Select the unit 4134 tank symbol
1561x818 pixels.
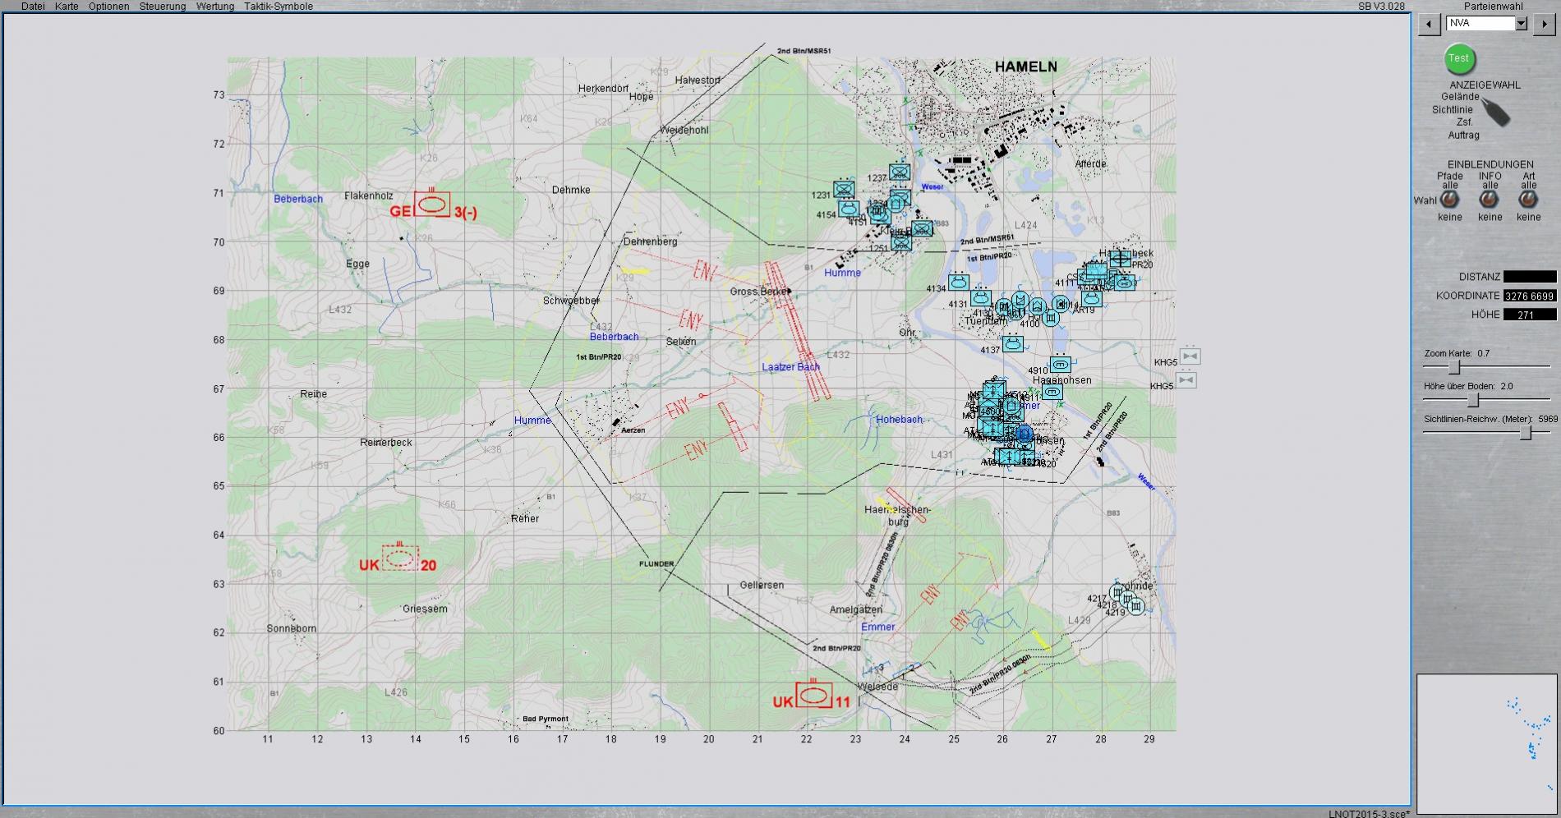click(958, 282)
